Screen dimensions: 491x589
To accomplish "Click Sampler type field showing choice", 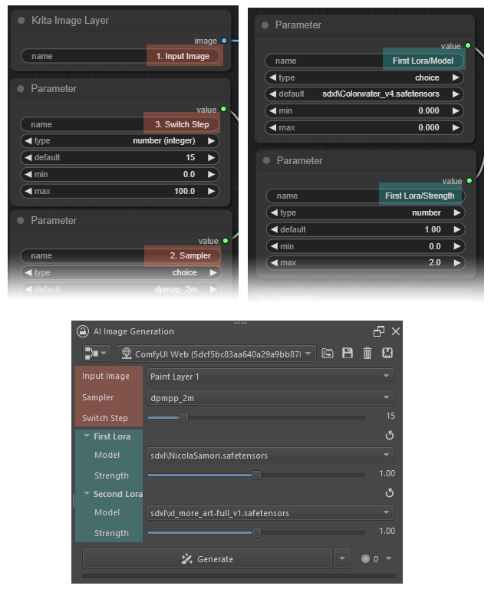I will click(120, 272).
